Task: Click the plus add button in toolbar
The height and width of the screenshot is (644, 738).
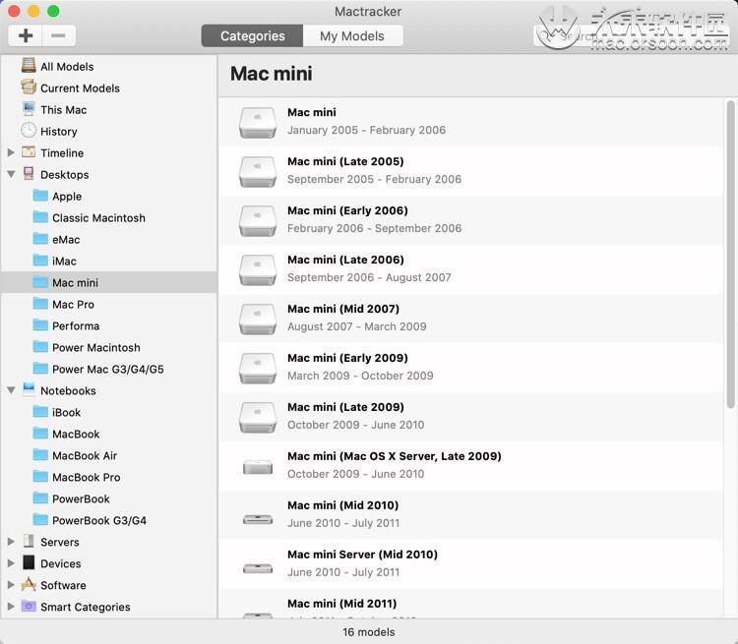Action: click(x=26, y=36)
